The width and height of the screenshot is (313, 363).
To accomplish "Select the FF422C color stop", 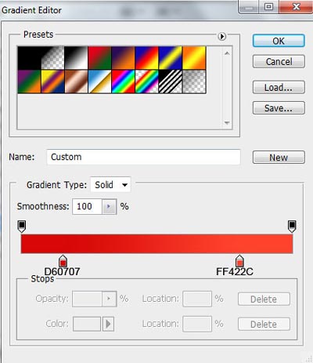I will (x=239, y=261).
